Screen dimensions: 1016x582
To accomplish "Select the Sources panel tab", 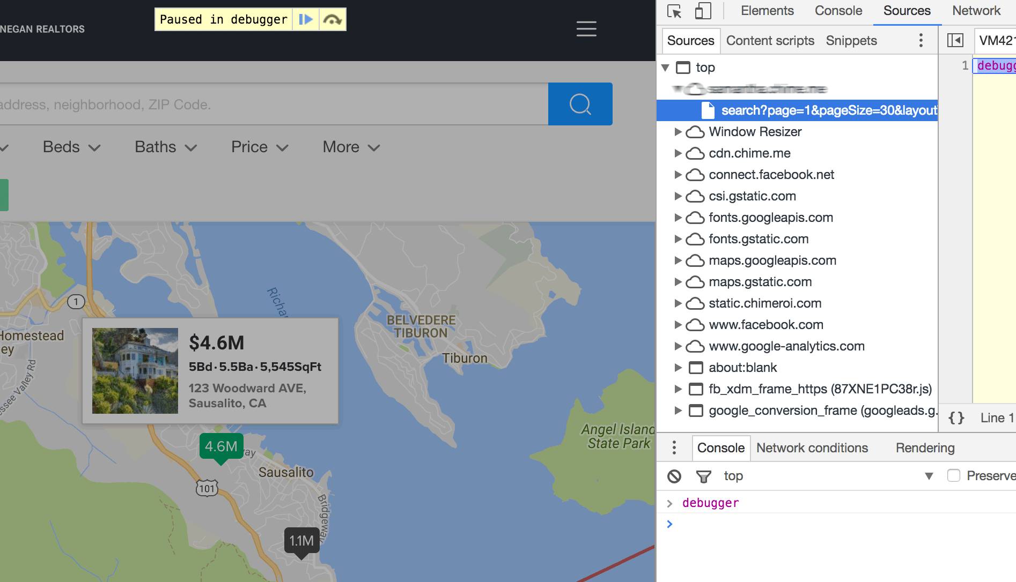I will (907, 11).
